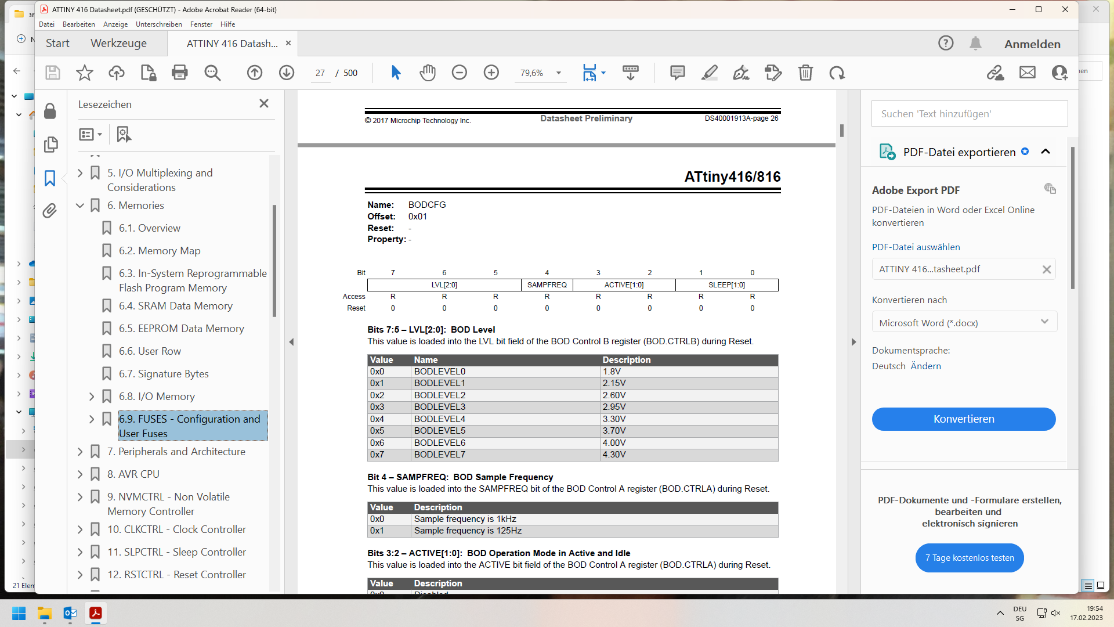
Task: Expand the 7. Peripherals and Architecture bookmark
Action: pos(80,451)
